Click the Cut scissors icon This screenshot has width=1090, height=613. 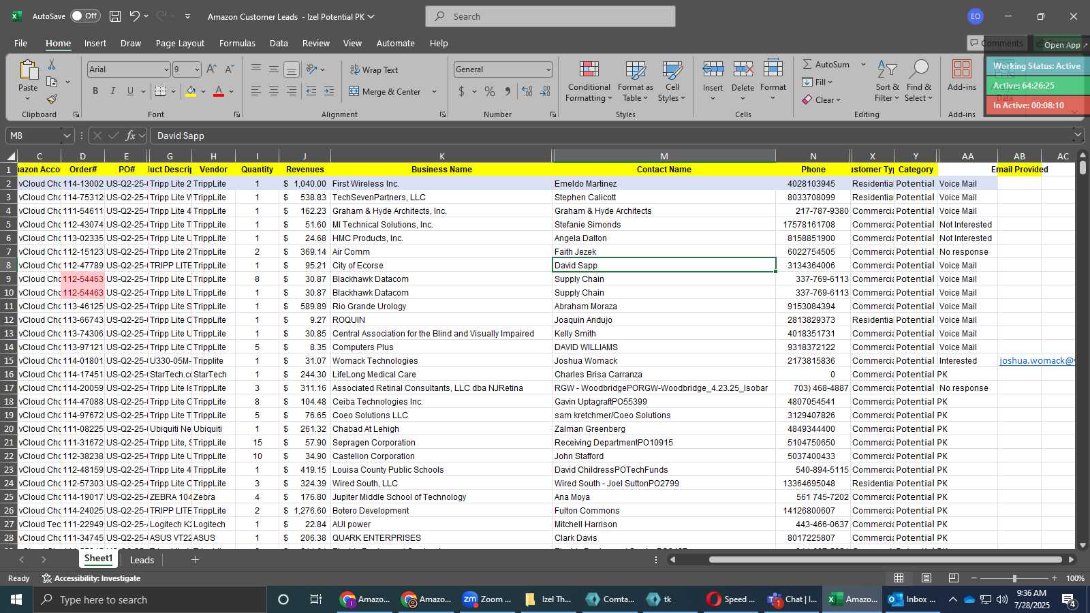tap(52, 64)
